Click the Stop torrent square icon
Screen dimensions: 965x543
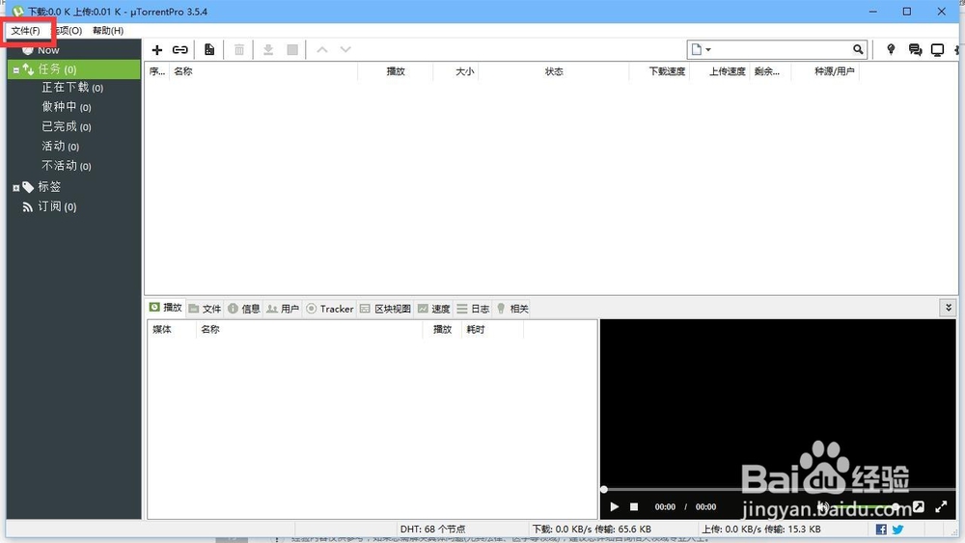point(293,50)
